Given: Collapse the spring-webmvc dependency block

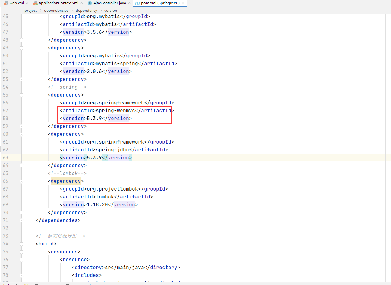Looking at the screenshot, I should [21, 95].
